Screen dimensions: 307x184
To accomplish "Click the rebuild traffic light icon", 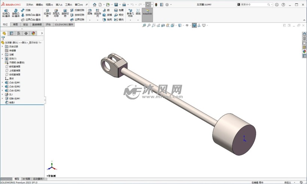I will pyautogui.click(x=156, y=4).
